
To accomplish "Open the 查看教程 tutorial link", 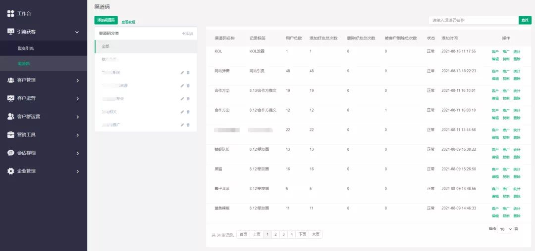I will pos(128,22).
